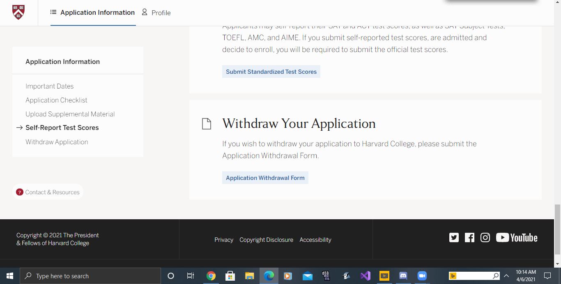The width and height of the screenshot is (561, 284).
Task: Open Copyright Disclosure footer link
Action: click(267, 240)
